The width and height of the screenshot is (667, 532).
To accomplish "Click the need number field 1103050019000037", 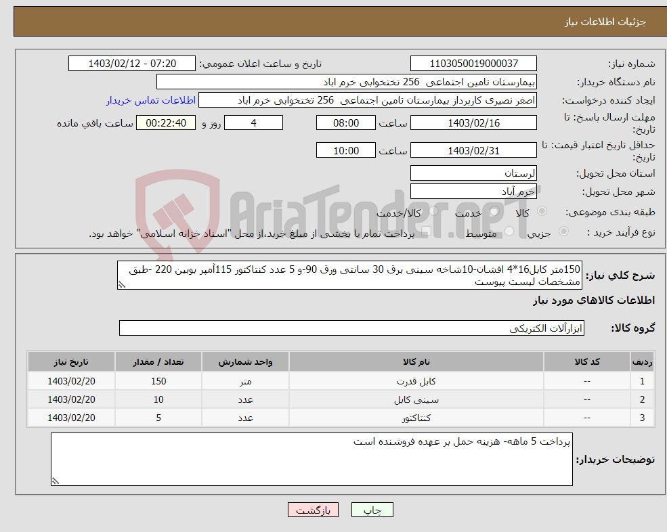I will coord(473,64).
